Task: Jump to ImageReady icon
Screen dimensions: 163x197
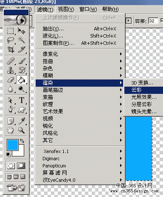Action: [x=16, y=188]
